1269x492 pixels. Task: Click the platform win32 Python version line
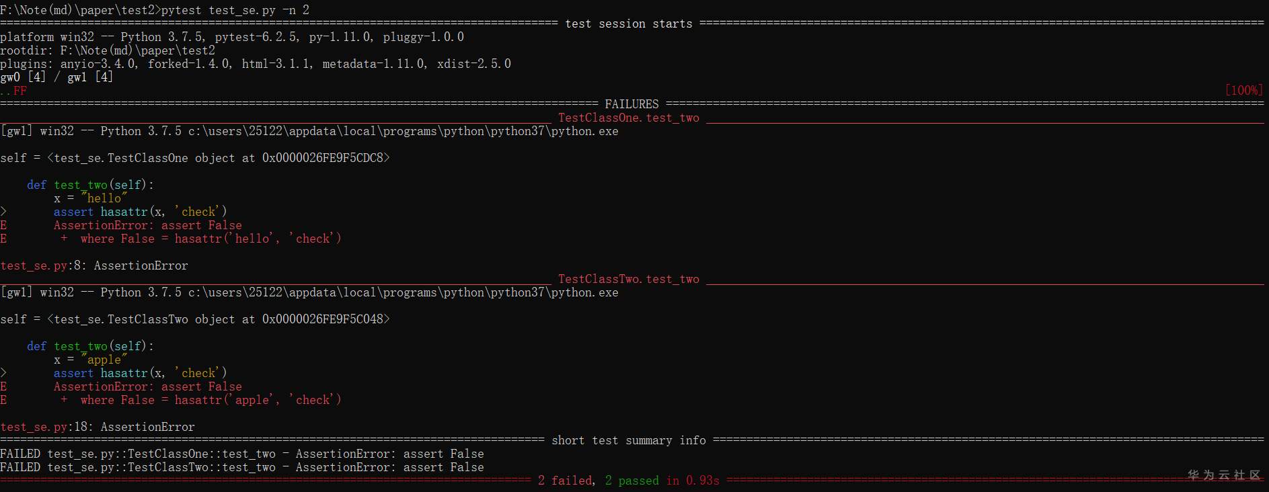coord(232,37)
